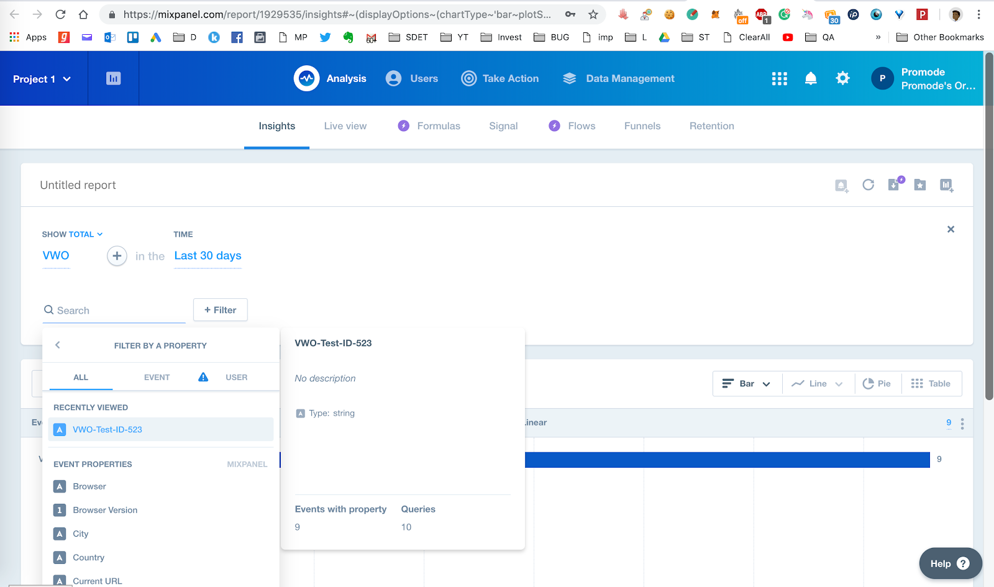Reload the page in Chrome

pyautogui.click(x=60, y=14)
